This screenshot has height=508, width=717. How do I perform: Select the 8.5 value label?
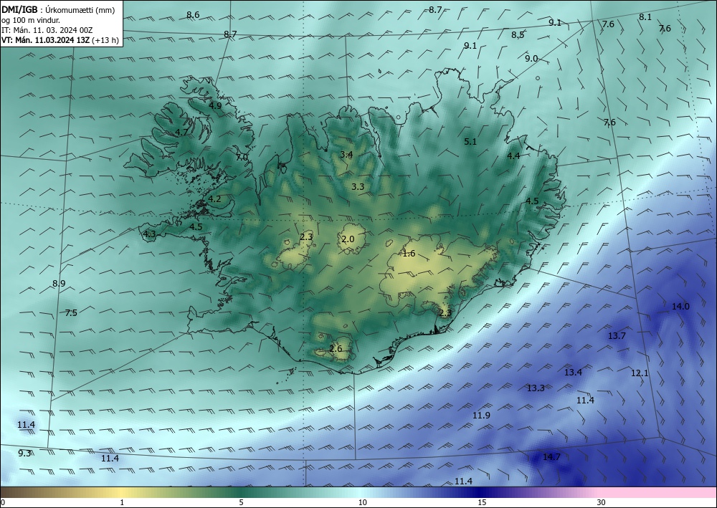click(x=518, y=34)
